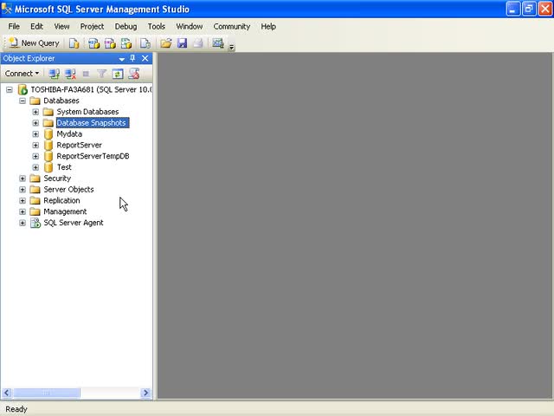Viewport: 554px width, 416px height.
Task: Collapse the TOSHIBA-FA3A681 server node
Action: (x=10, y=89)
